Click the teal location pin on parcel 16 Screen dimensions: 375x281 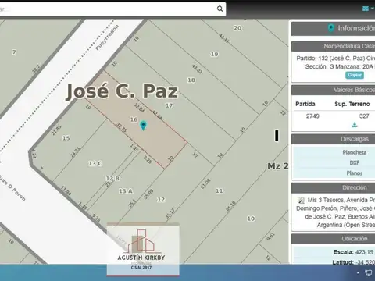click(143, 126)
